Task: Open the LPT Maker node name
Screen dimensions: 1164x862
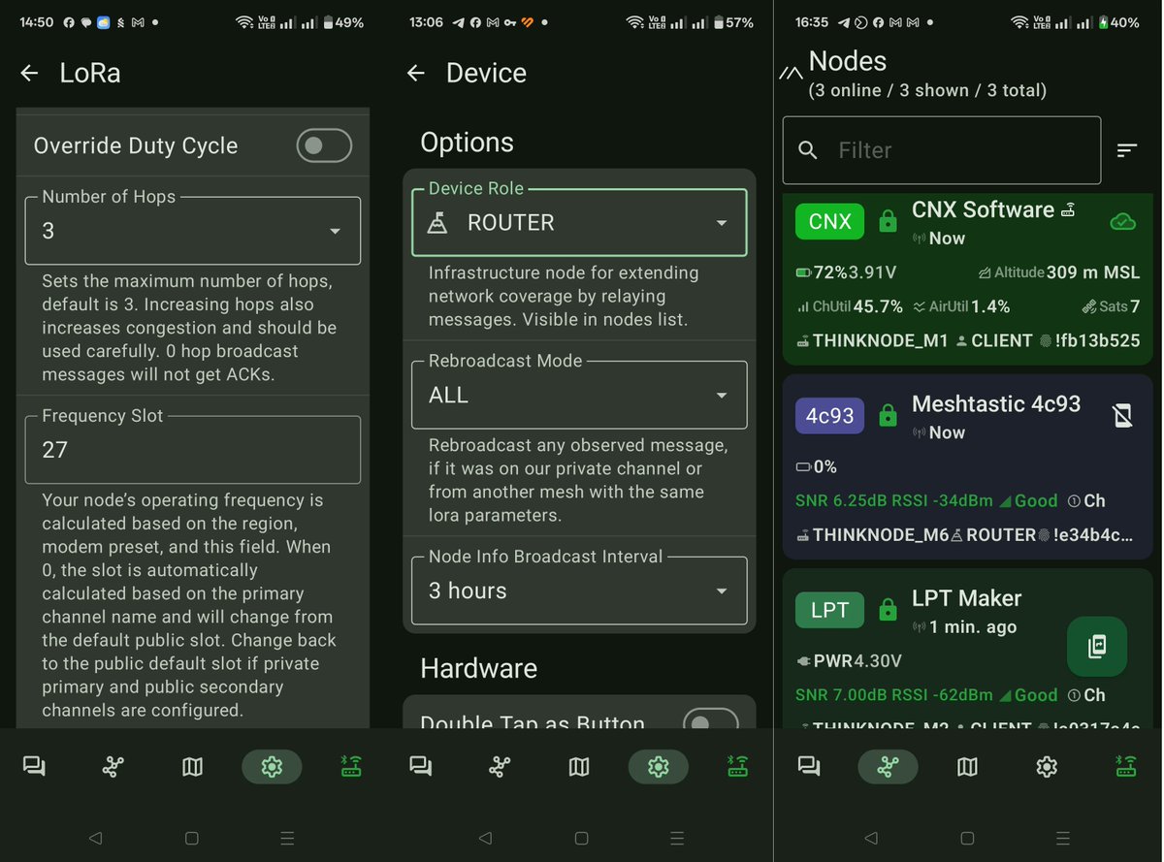Action: pos(966,598)
